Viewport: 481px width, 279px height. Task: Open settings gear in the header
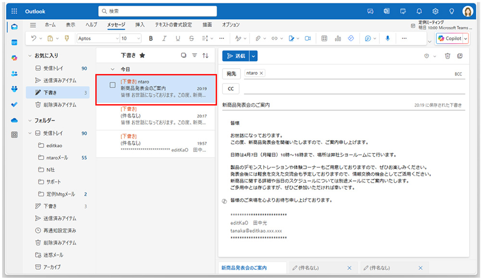point(435,12)
